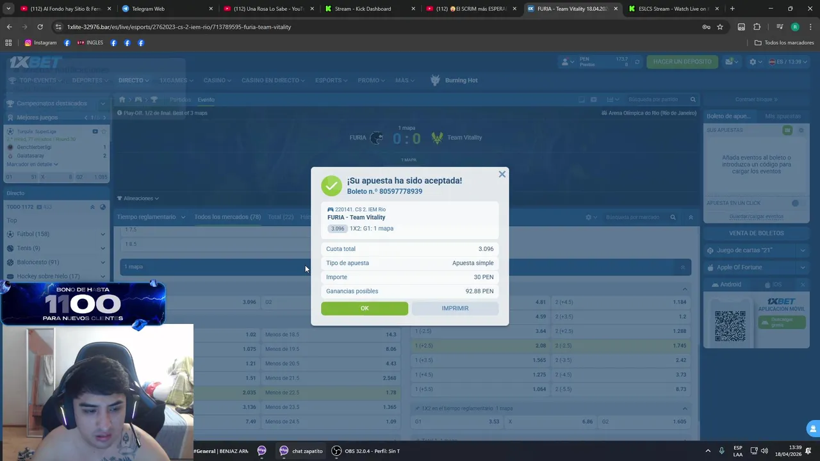Click the bet slip settings gear icon
The image size is (820, 461).
[801, 130]
